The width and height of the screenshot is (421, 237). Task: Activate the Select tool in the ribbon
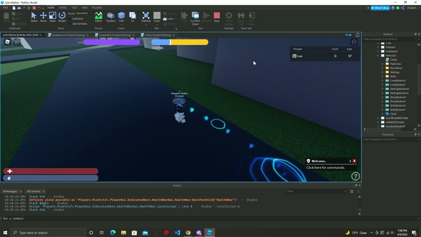point(34,17)
